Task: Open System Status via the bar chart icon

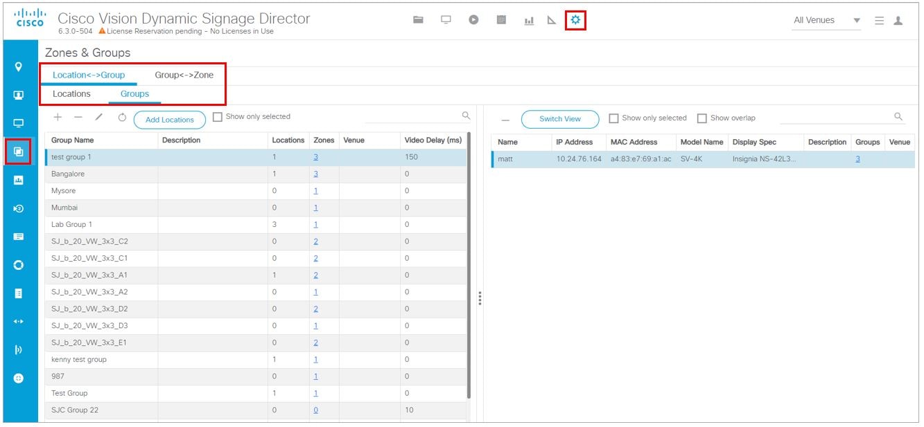Action: 528,21
